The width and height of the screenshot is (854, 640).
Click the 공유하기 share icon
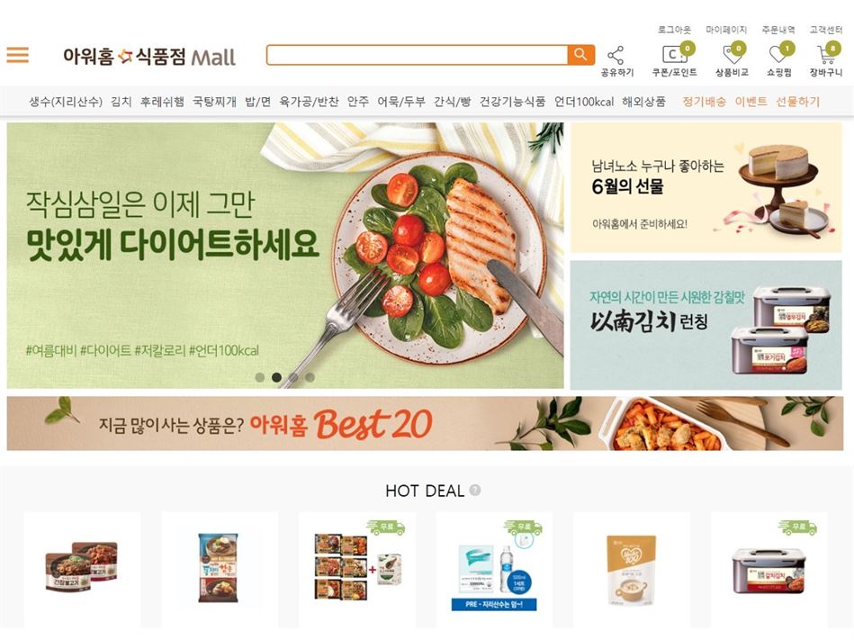pyautogui.click(x=616, y=55)
